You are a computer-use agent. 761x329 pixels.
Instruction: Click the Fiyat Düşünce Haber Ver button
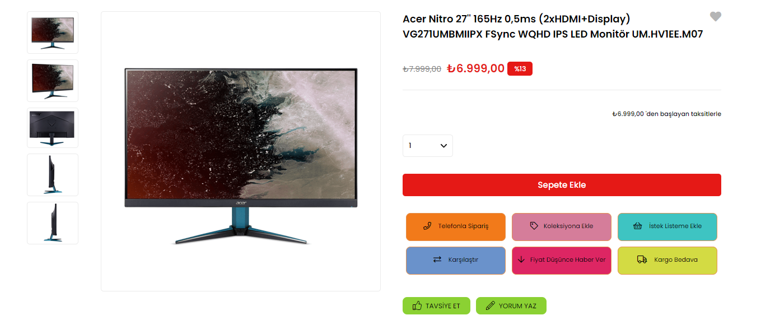[x=562, y=261]
